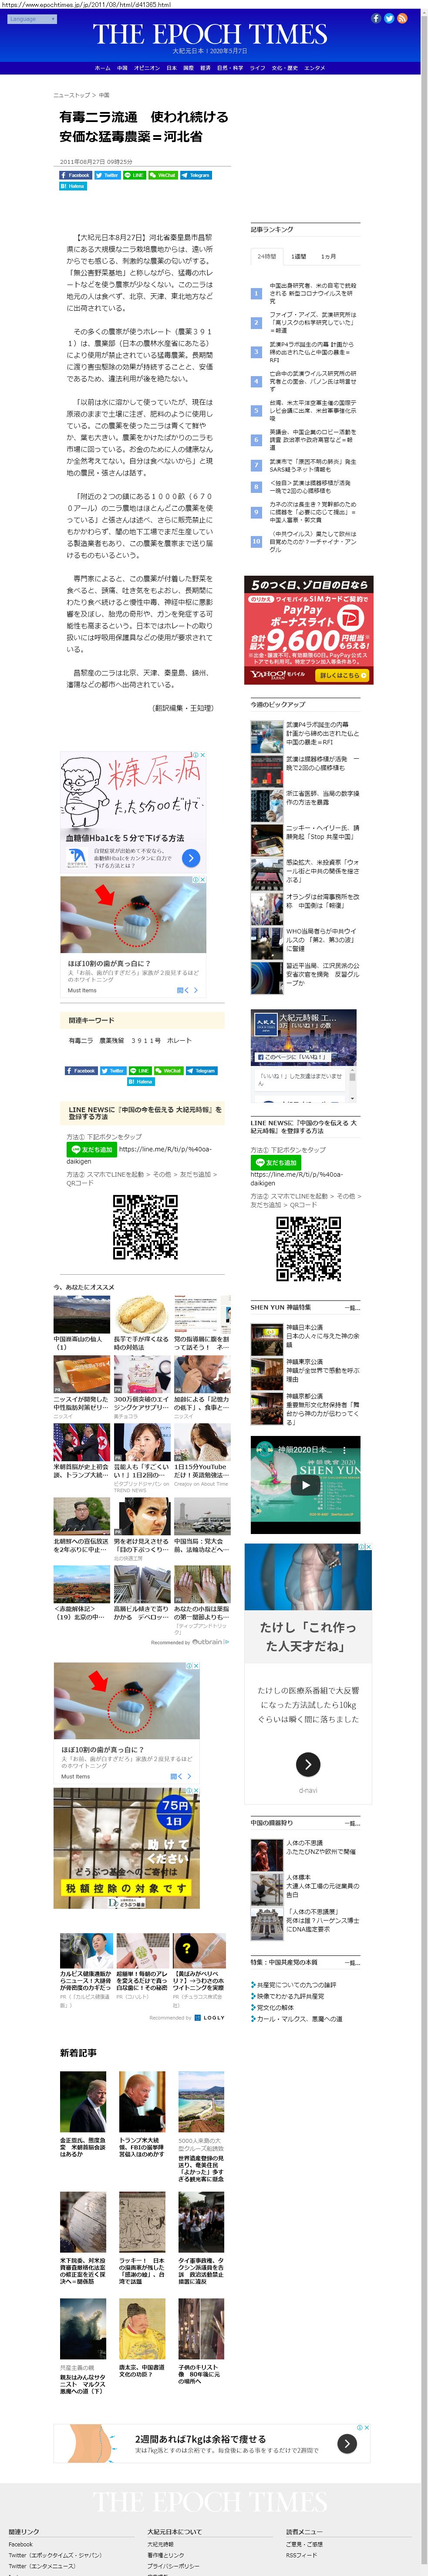This screenshot has width=428, height=2576.
Task: Click the Facebook icon in header
Action: [376, 18]
